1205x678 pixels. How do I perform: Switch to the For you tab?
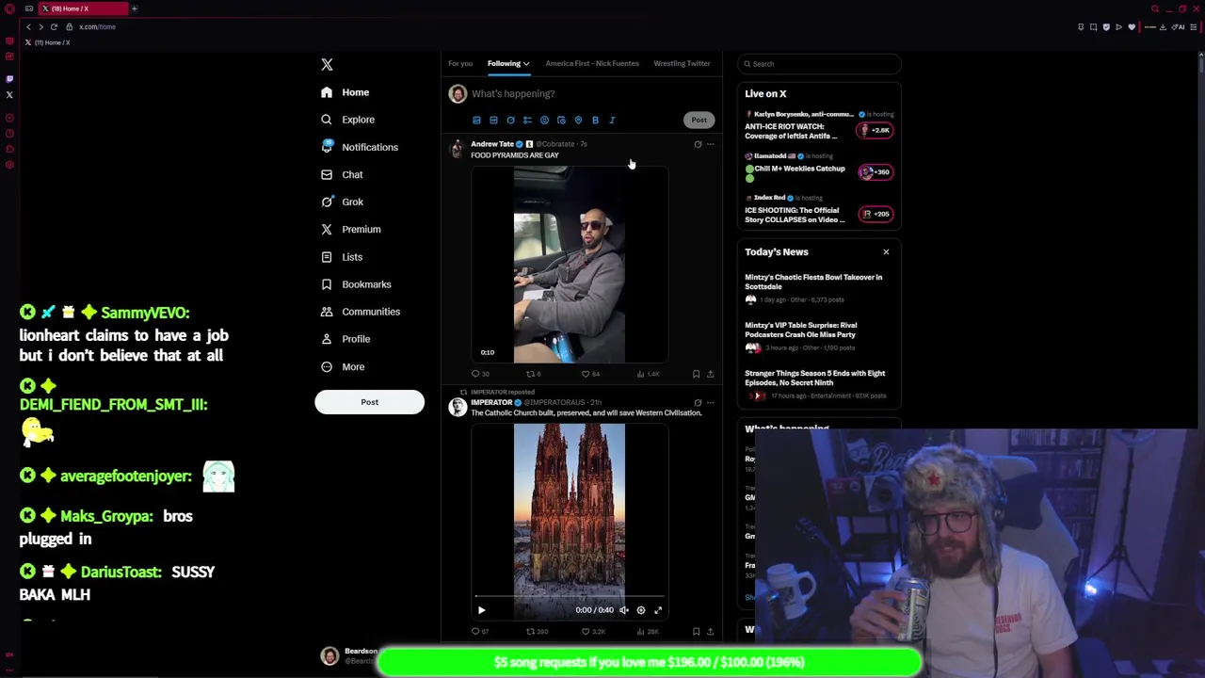point(460,63)
